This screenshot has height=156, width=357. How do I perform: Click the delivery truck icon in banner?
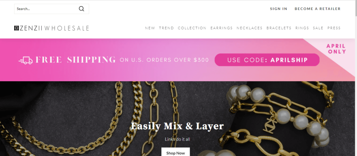pyautogui.click(x=25, y=60)
